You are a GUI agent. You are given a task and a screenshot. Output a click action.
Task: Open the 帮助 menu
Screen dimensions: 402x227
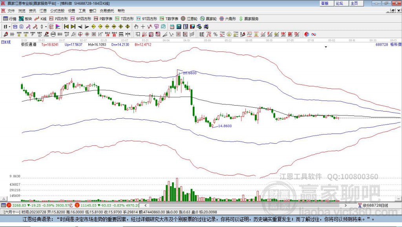(121, 11)
